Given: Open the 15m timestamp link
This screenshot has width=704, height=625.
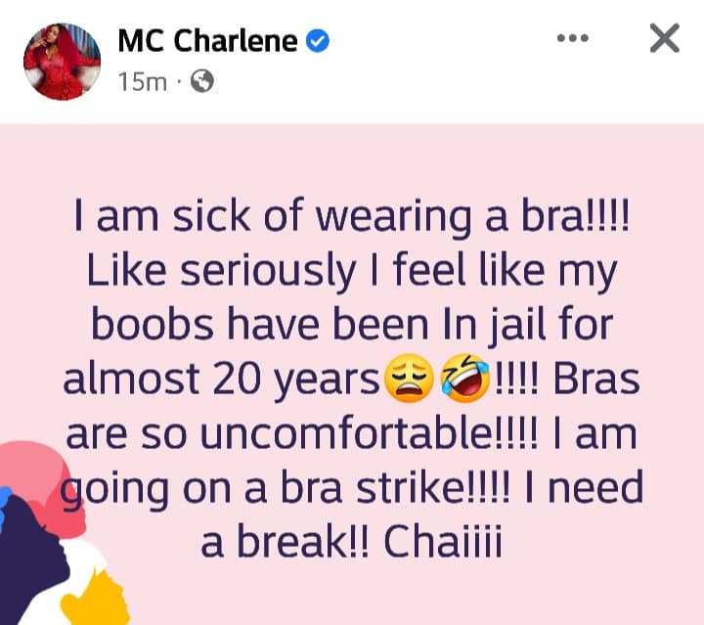Looking at the screenshot, I should [x=143, y=82].
